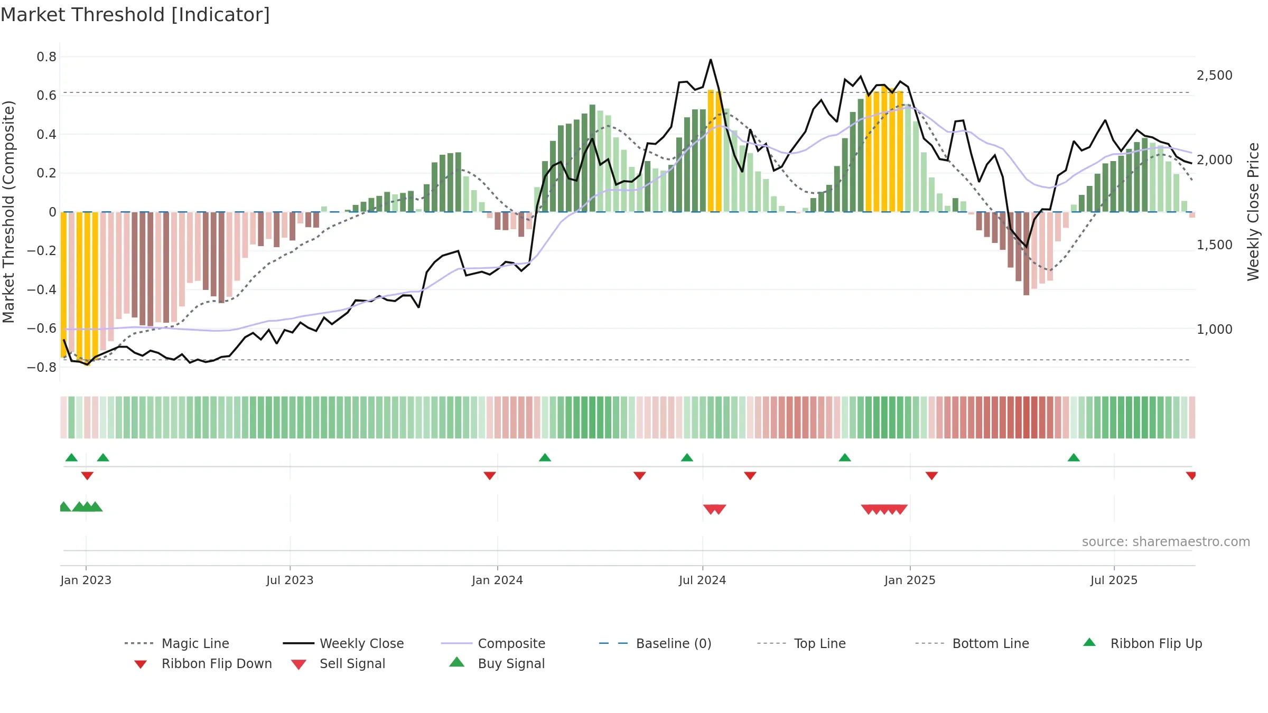Image resolution: width=1268 pixels, height=713 pixels.
Task: Click the red Ribbon Flip Down triangle just before Jan 2024
Action: (490, 476)
